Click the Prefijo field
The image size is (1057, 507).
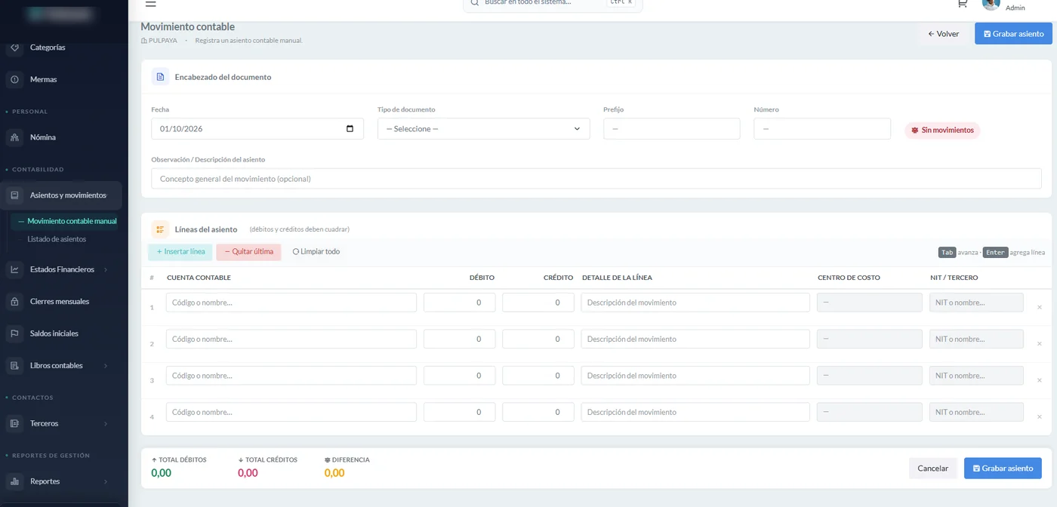coord(671,129)
